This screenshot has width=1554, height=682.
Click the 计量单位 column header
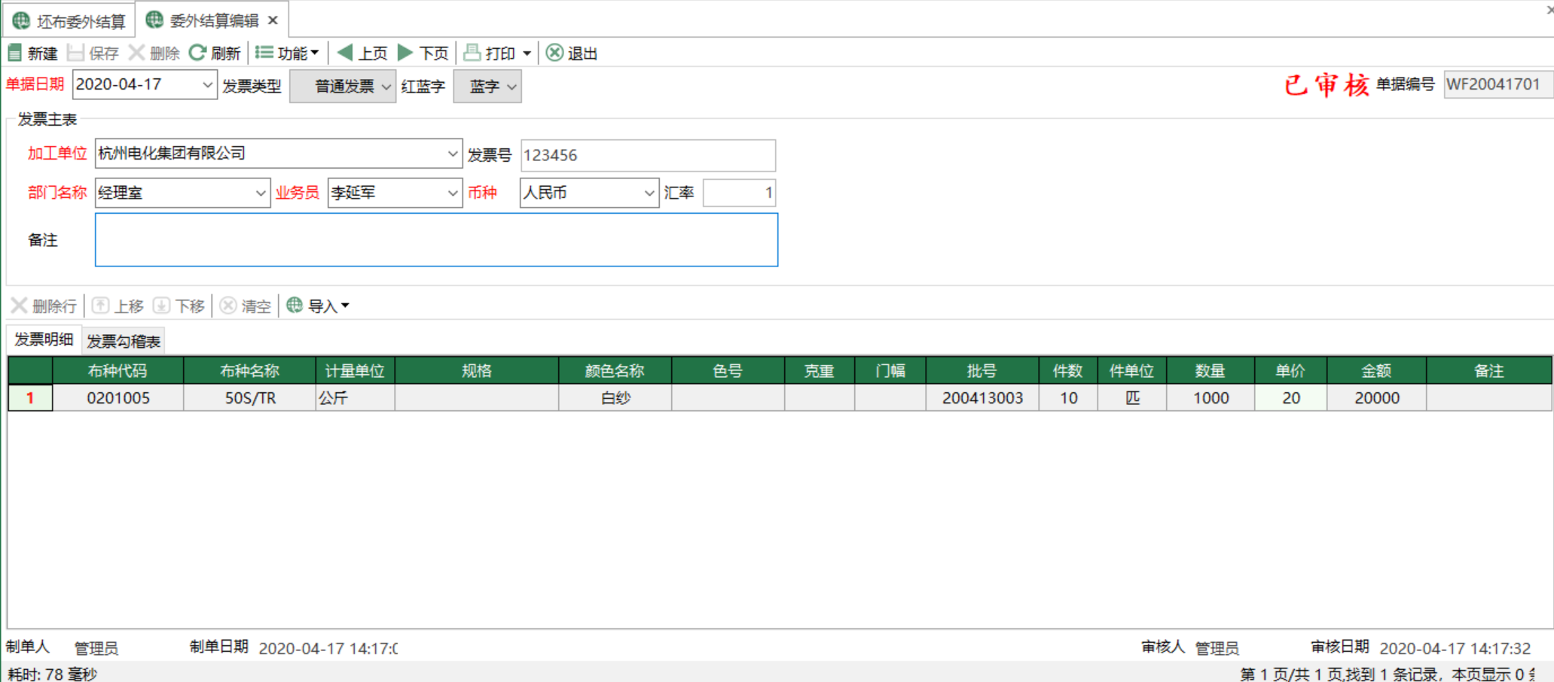[x=355, y=370]
